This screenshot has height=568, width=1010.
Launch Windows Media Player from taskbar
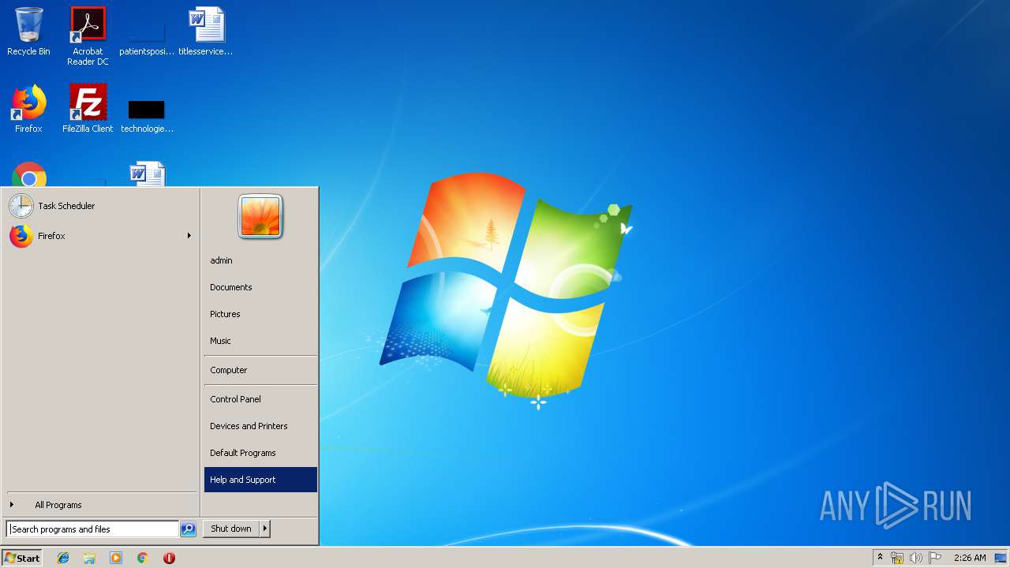coord(116,558)
